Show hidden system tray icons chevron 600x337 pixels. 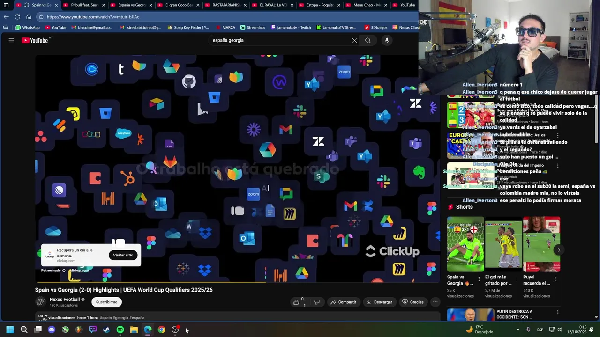click(x=518, y=330)
